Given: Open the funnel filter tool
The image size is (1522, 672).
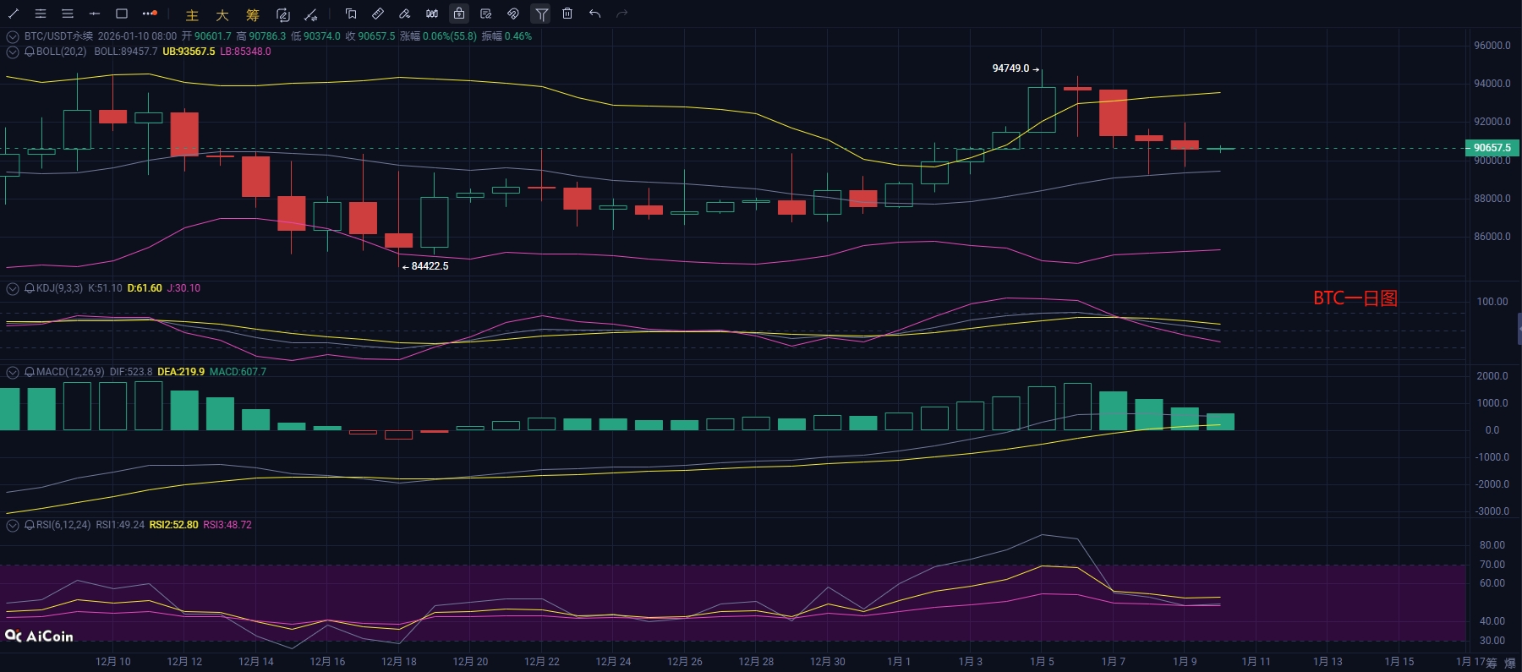Looking at the screenshot, I should (x=541, y=14).
